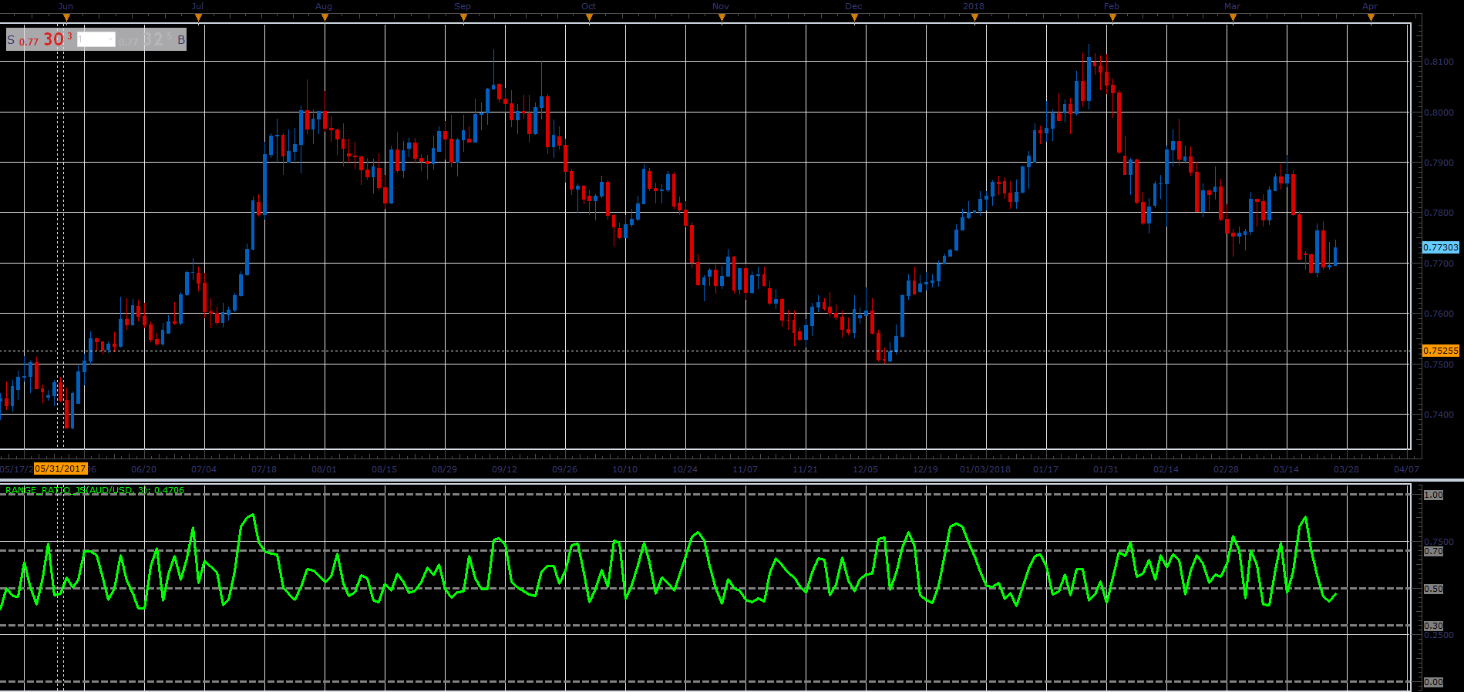Click the orange 0.75255 price level label
The width and height of the screenshot is (1464, 692).
(x=1440, y=351)
